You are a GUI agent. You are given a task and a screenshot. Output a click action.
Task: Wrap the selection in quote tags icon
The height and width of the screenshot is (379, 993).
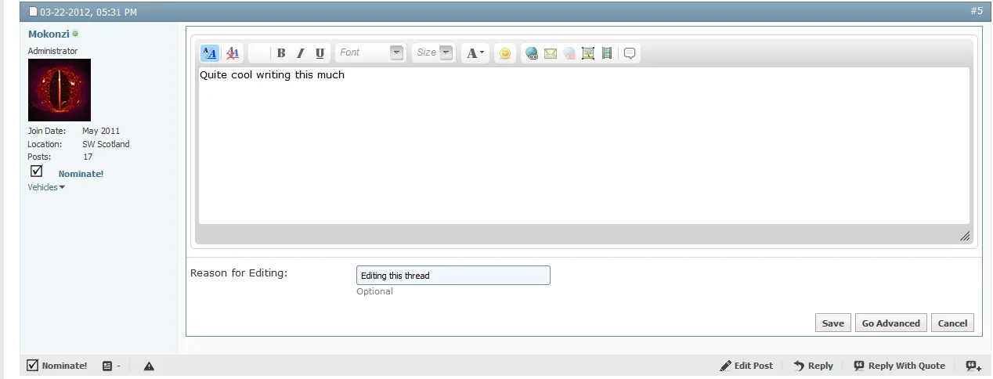pyautogui.click(x=630, y=53)
